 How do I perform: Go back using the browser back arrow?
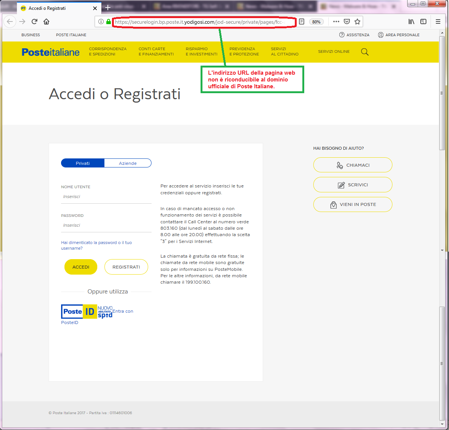10,21
